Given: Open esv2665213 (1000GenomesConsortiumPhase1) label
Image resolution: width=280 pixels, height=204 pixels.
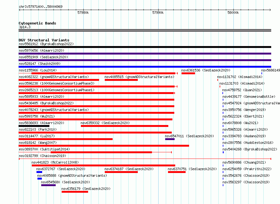Looking at the screenshot, I should click(x=57, y=90).
